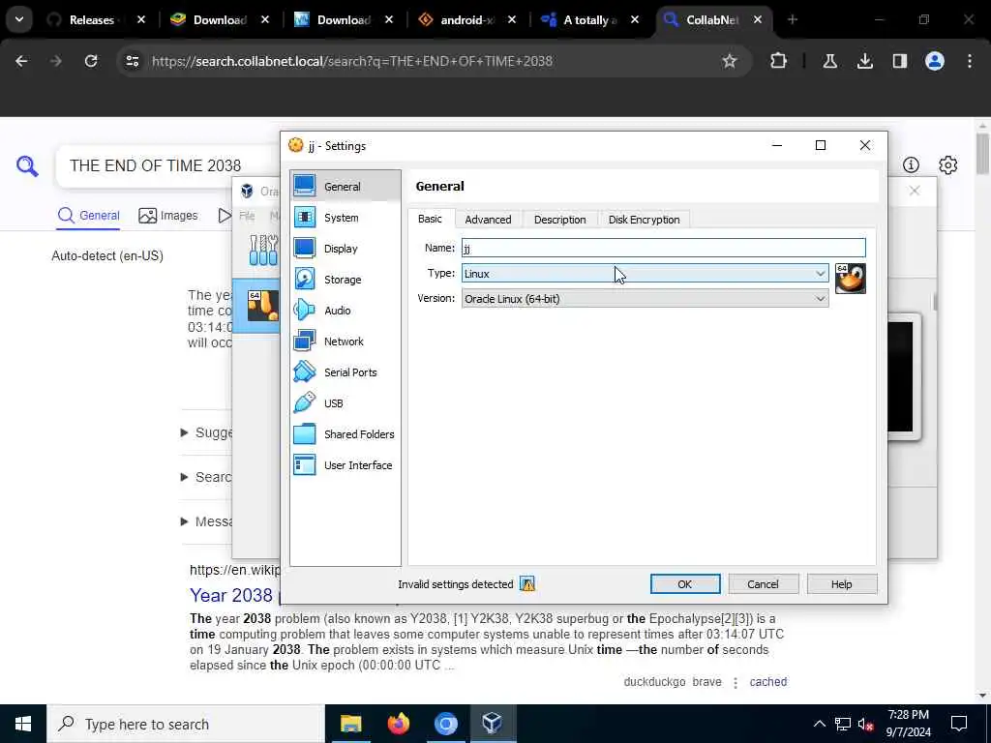The width and height of the screenshot is (991, 743).
Task: Expand the Searc... disclosure triangle
Action: click(184, 477)
